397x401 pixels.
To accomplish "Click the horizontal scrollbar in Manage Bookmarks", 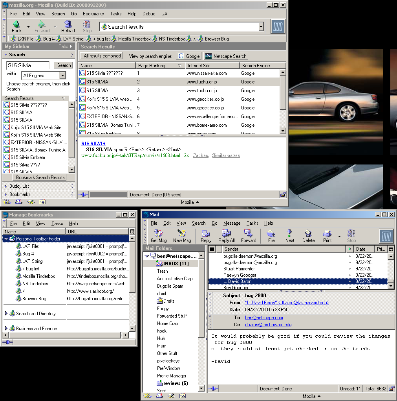I will pos(66,335).
